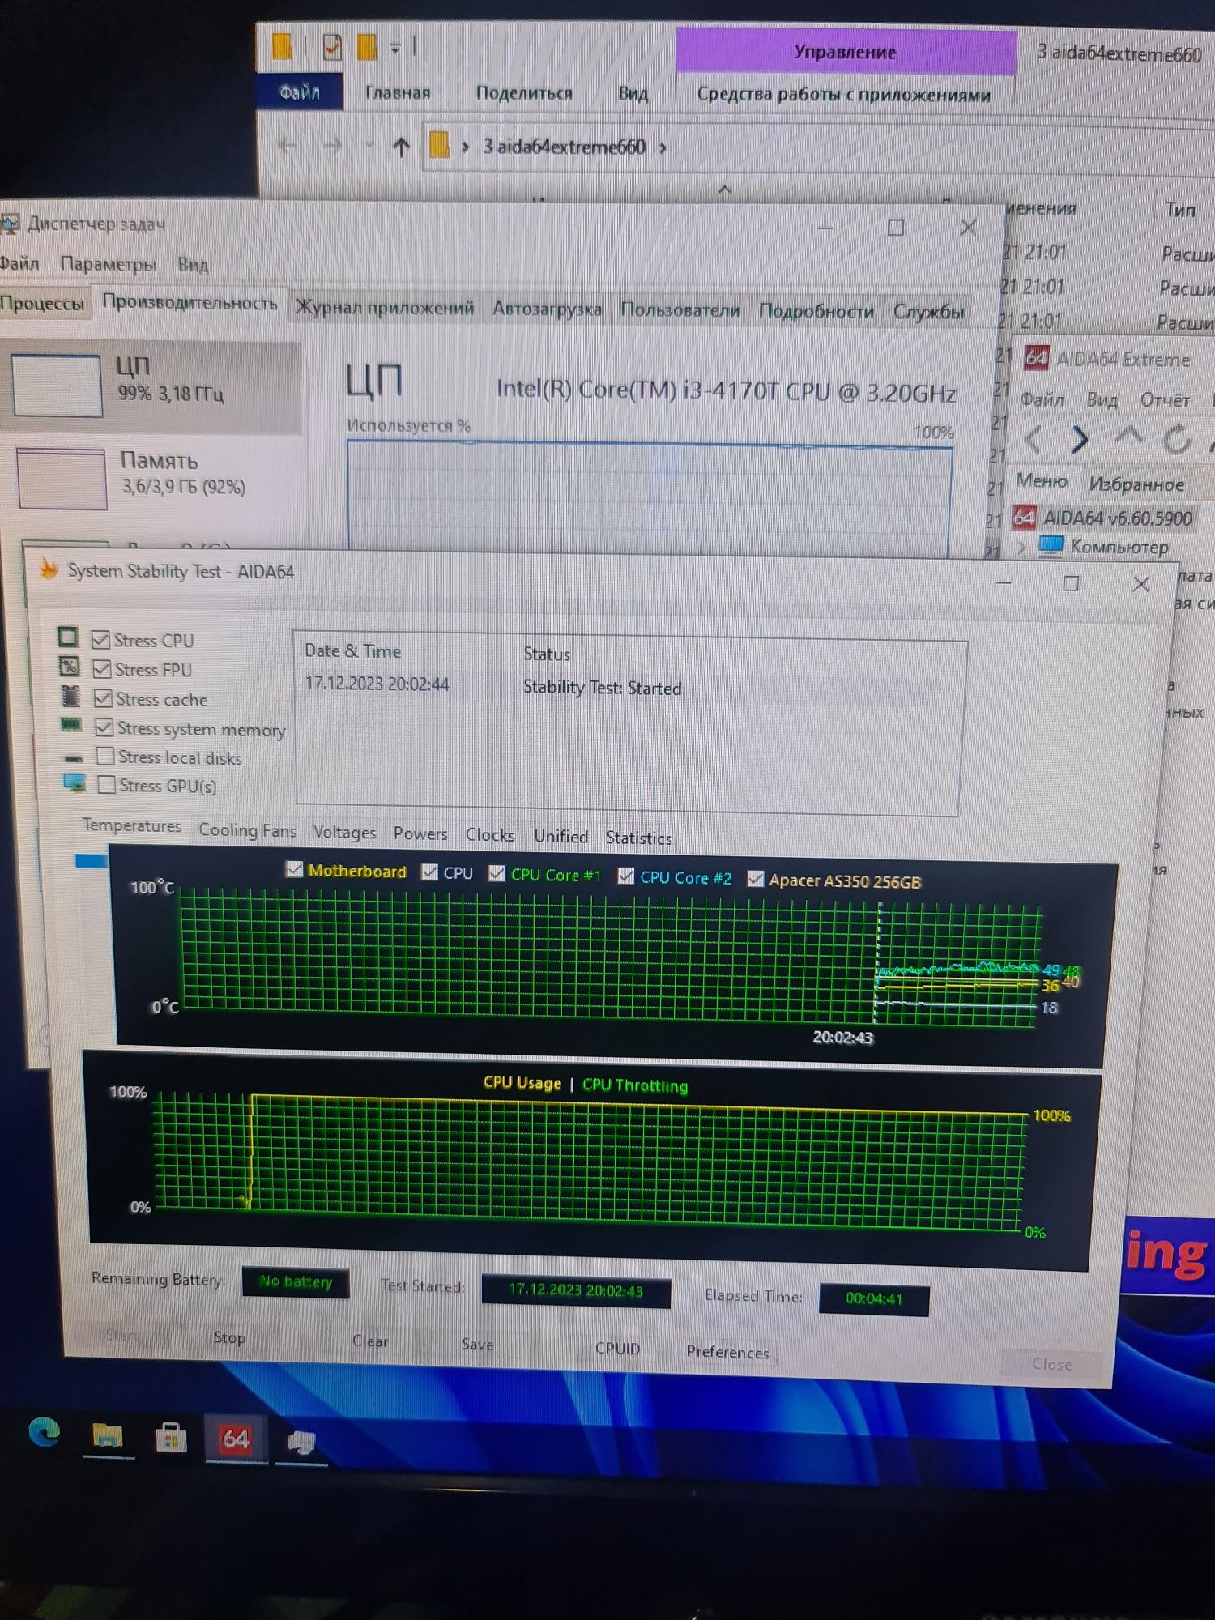Toggle CPU Core #2 graph checkbox
The height and width of the screenshot is (1620, 1215).
click(x=625, y=876)
